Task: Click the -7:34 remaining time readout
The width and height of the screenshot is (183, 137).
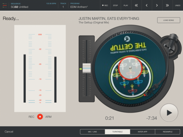Action: click(152, 118)
